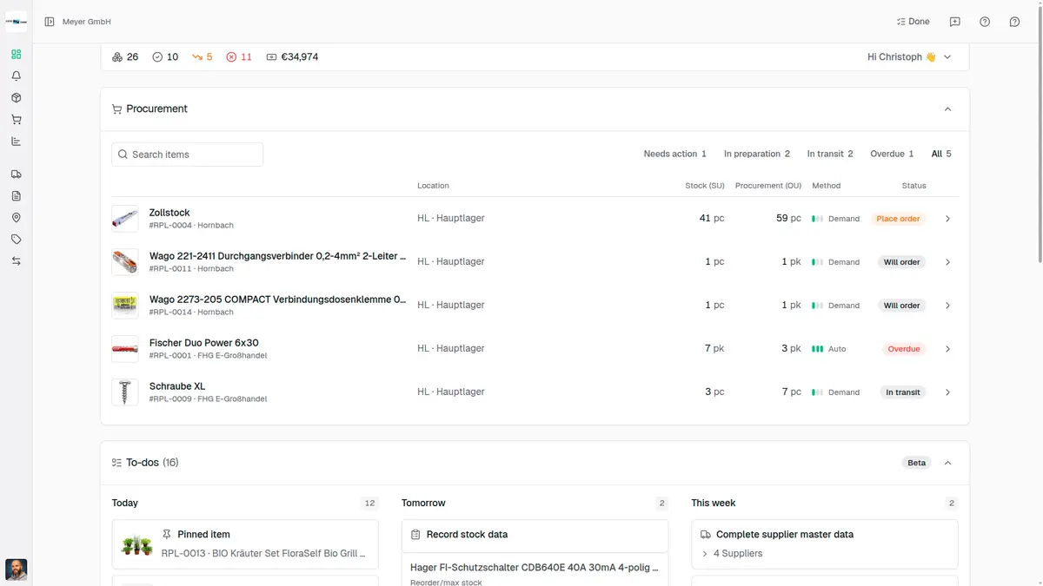Focus the Search items field
Image resolution: width=1043 pixels, height=586 pixels.
188,155
